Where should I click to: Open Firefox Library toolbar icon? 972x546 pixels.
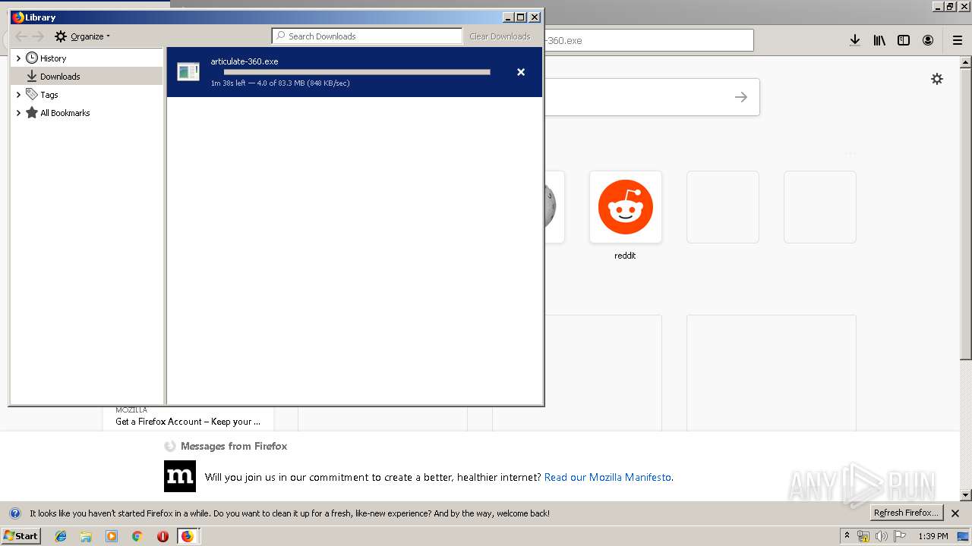coord(879,40)
